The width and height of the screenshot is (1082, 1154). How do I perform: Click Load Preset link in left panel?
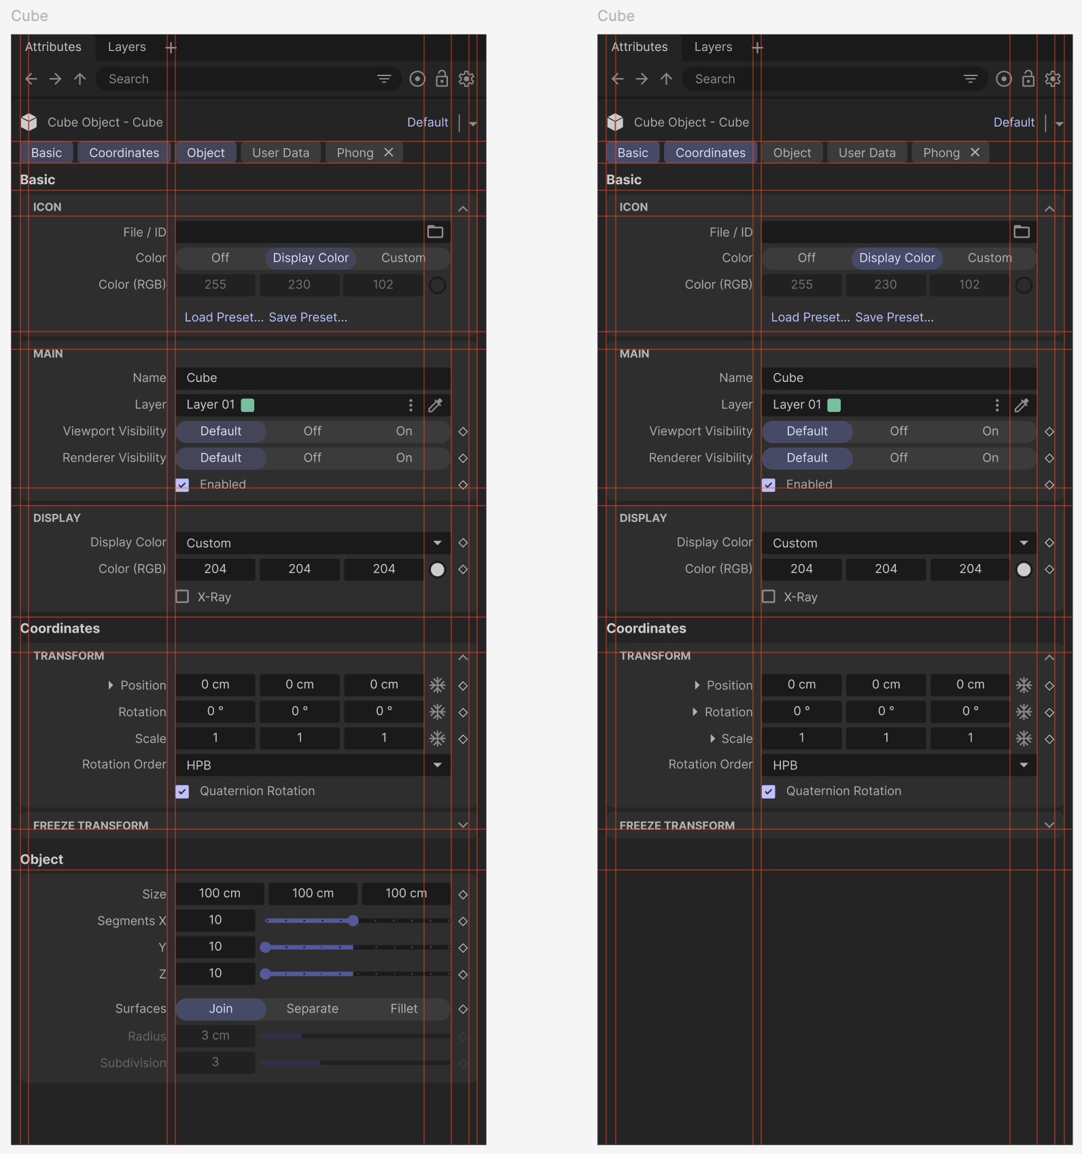point(224,317)
